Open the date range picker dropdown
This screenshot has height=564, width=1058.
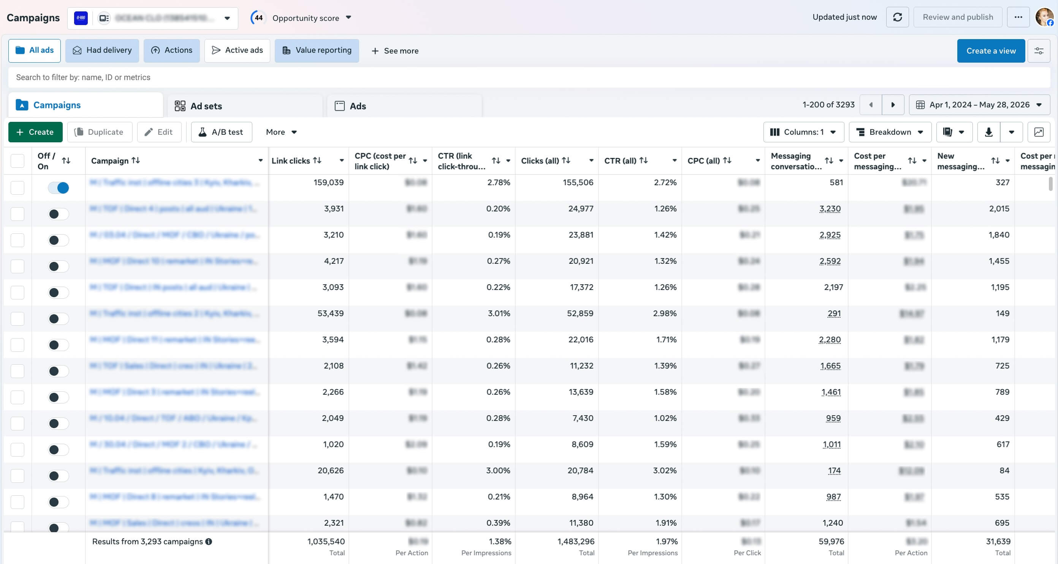[x=980, y=105]
